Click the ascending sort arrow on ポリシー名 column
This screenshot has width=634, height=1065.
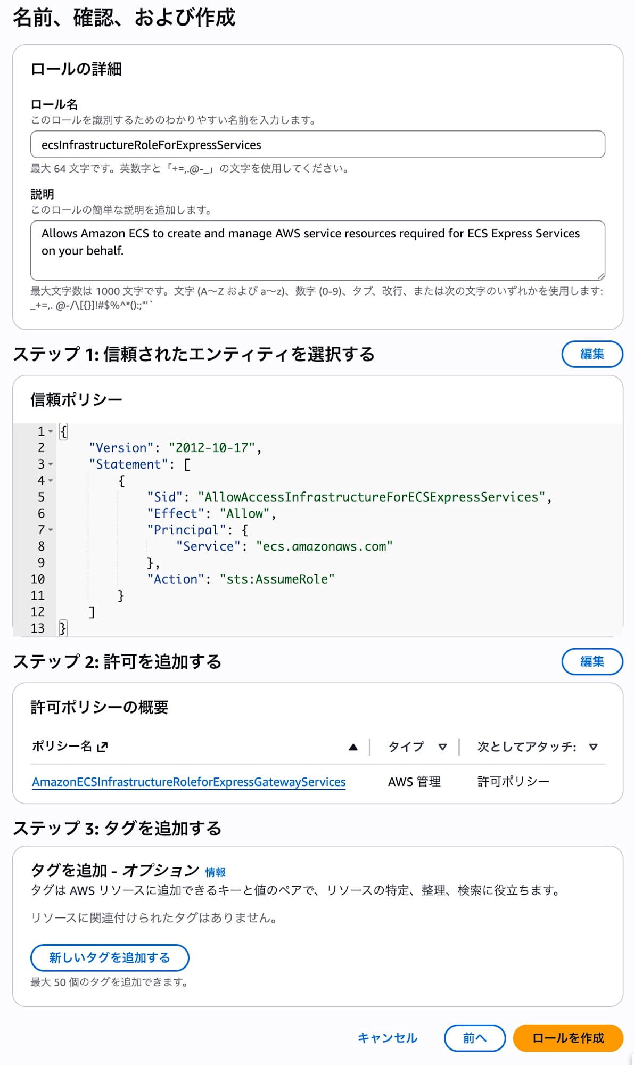click(x=353, y=747)
